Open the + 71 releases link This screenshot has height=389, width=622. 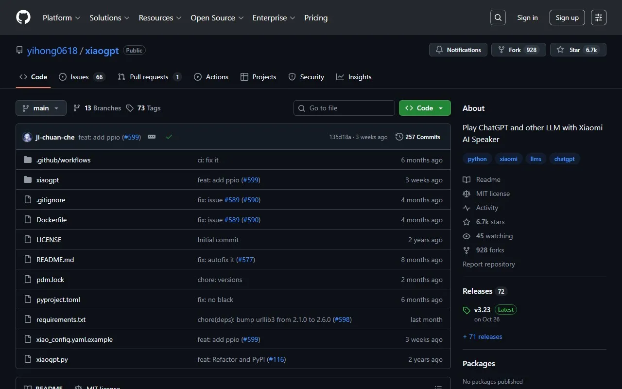483,336
